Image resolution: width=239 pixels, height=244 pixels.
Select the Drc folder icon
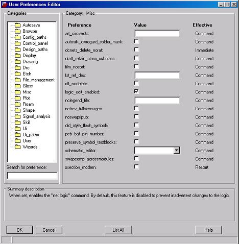tap(17, 68)
